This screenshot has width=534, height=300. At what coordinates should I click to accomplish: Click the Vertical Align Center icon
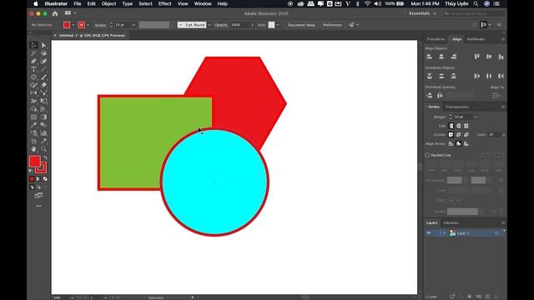tap(489, 57)
